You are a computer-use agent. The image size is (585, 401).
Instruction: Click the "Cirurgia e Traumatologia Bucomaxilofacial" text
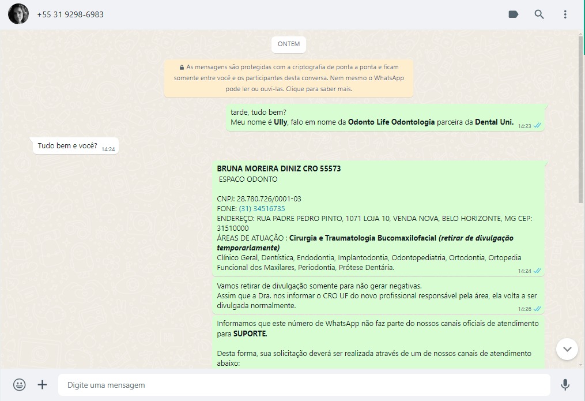click(363, 238)
